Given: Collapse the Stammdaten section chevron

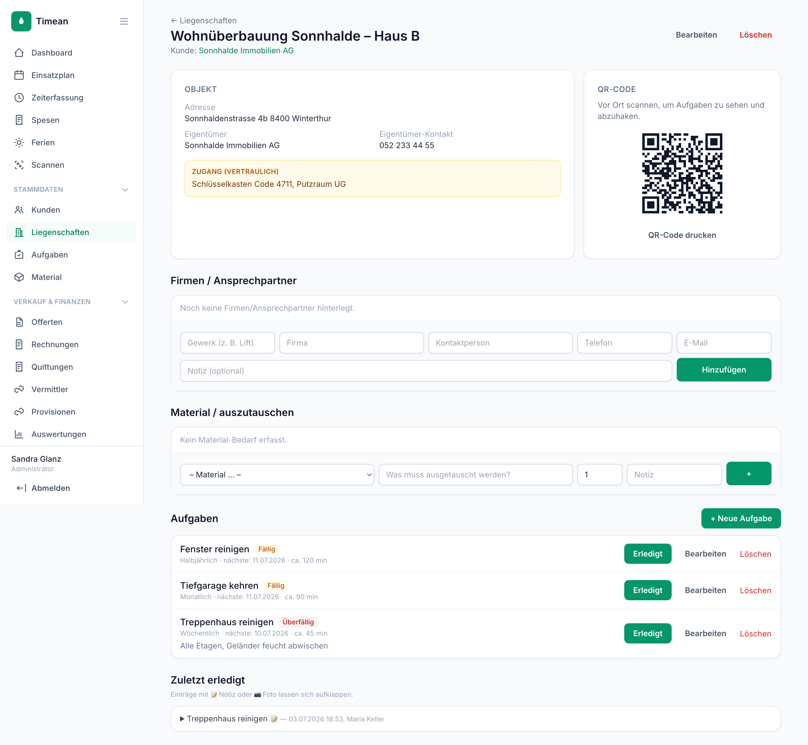Looking at the screenshot, I should click(x=125, y=189).
